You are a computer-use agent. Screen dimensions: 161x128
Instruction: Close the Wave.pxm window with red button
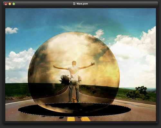6,4
